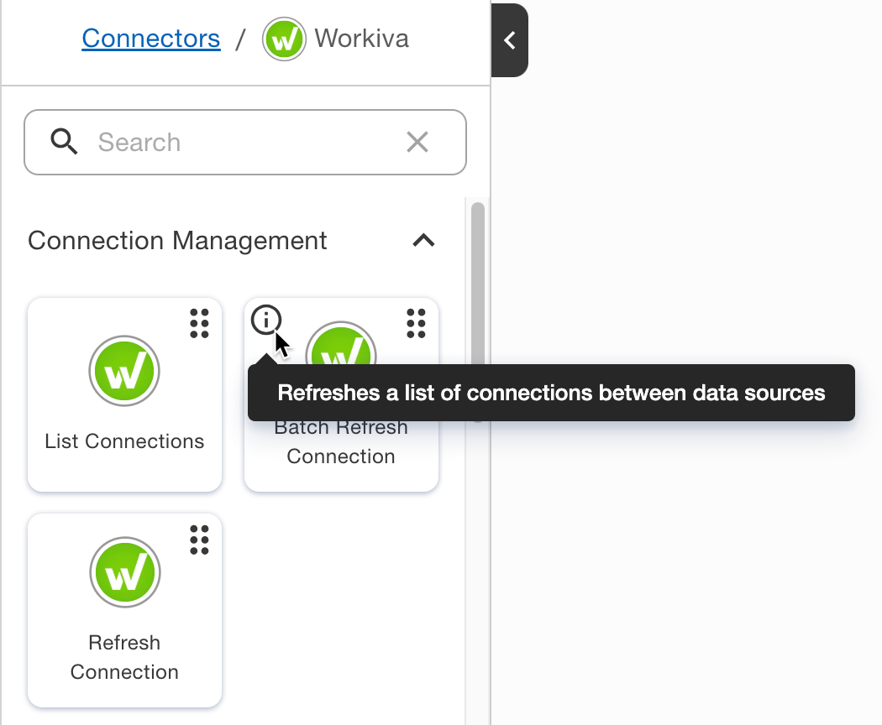
Task: Grab the drag handle on Refresh Connection
Action: 199,540
